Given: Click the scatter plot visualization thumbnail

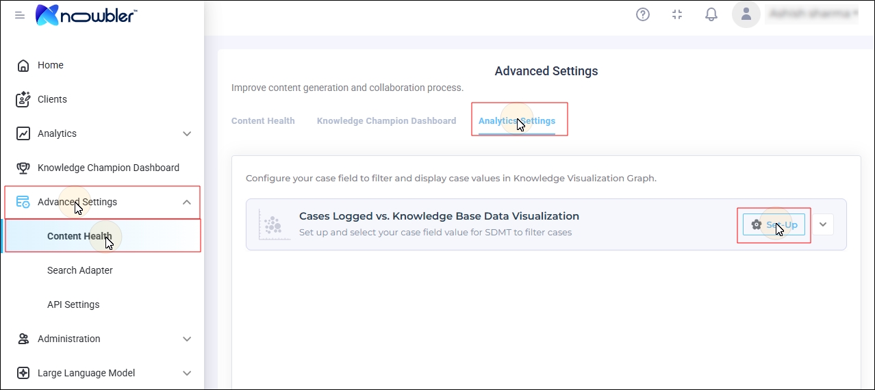Looking at the screenshot, I should click(x=271, y=224).
